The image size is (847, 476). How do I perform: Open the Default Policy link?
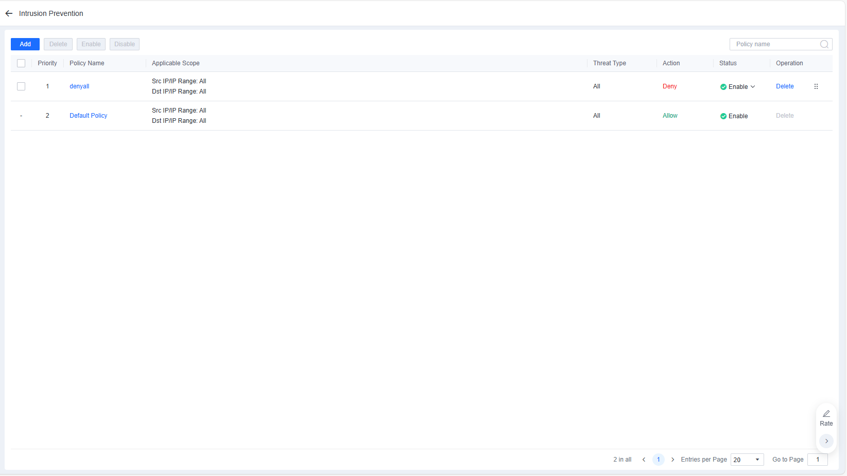[x=89, y=116]
